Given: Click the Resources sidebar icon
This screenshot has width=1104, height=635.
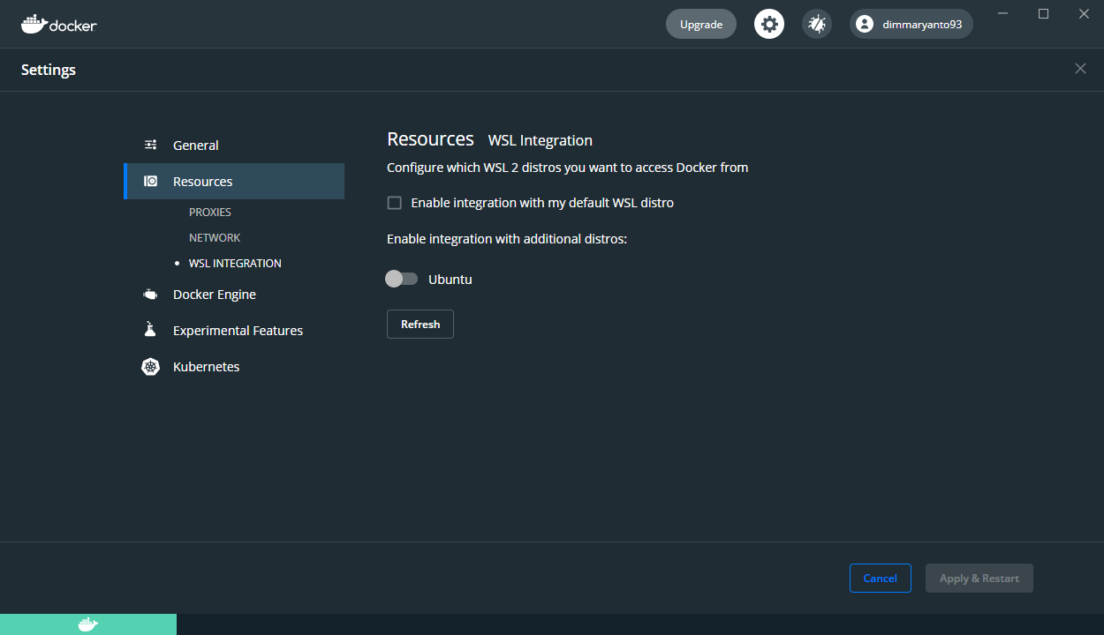Looking at the screenshot, I should point(150,181).
